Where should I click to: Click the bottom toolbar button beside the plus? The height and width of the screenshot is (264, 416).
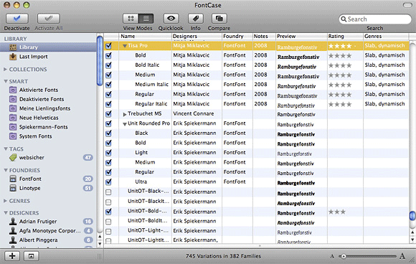pyautogui.click(x=31, y=256)
